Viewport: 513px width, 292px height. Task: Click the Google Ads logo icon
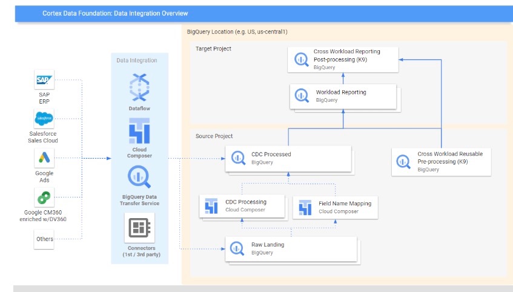[44, 158]
